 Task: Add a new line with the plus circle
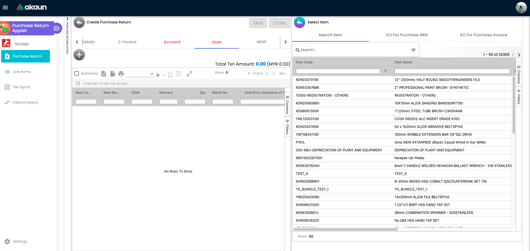point(79,55)
